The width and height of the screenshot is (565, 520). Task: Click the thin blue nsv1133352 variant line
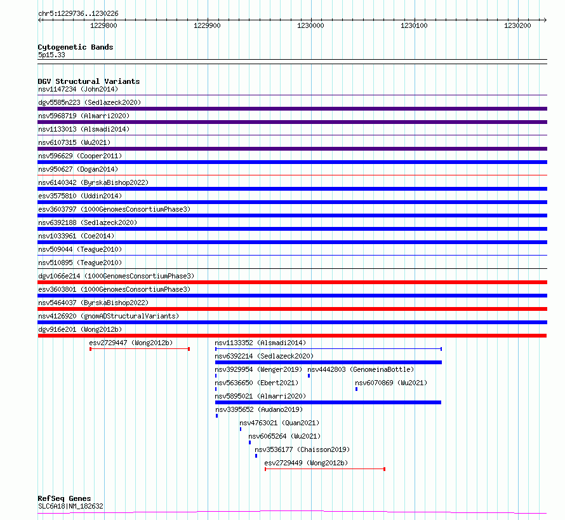328,349
